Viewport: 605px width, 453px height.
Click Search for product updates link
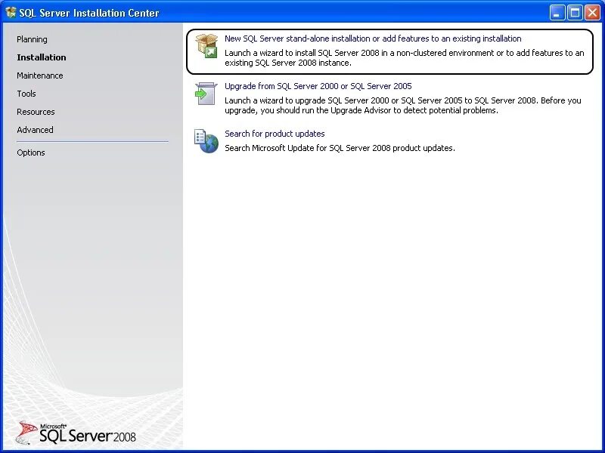click(x=275, y=134)
